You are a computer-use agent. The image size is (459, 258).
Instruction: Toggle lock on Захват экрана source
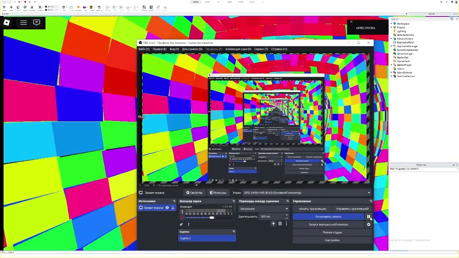[x=172, y=208]
